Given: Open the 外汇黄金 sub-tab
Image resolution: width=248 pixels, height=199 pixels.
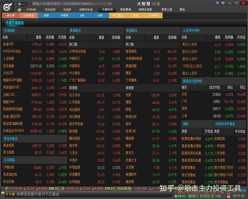Looking at the screenshot, I should coord(118,15).
